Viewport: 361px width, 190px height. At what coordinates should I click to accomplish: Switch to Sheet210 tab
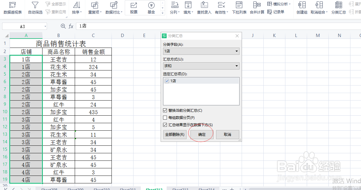[x=102, y=189]
